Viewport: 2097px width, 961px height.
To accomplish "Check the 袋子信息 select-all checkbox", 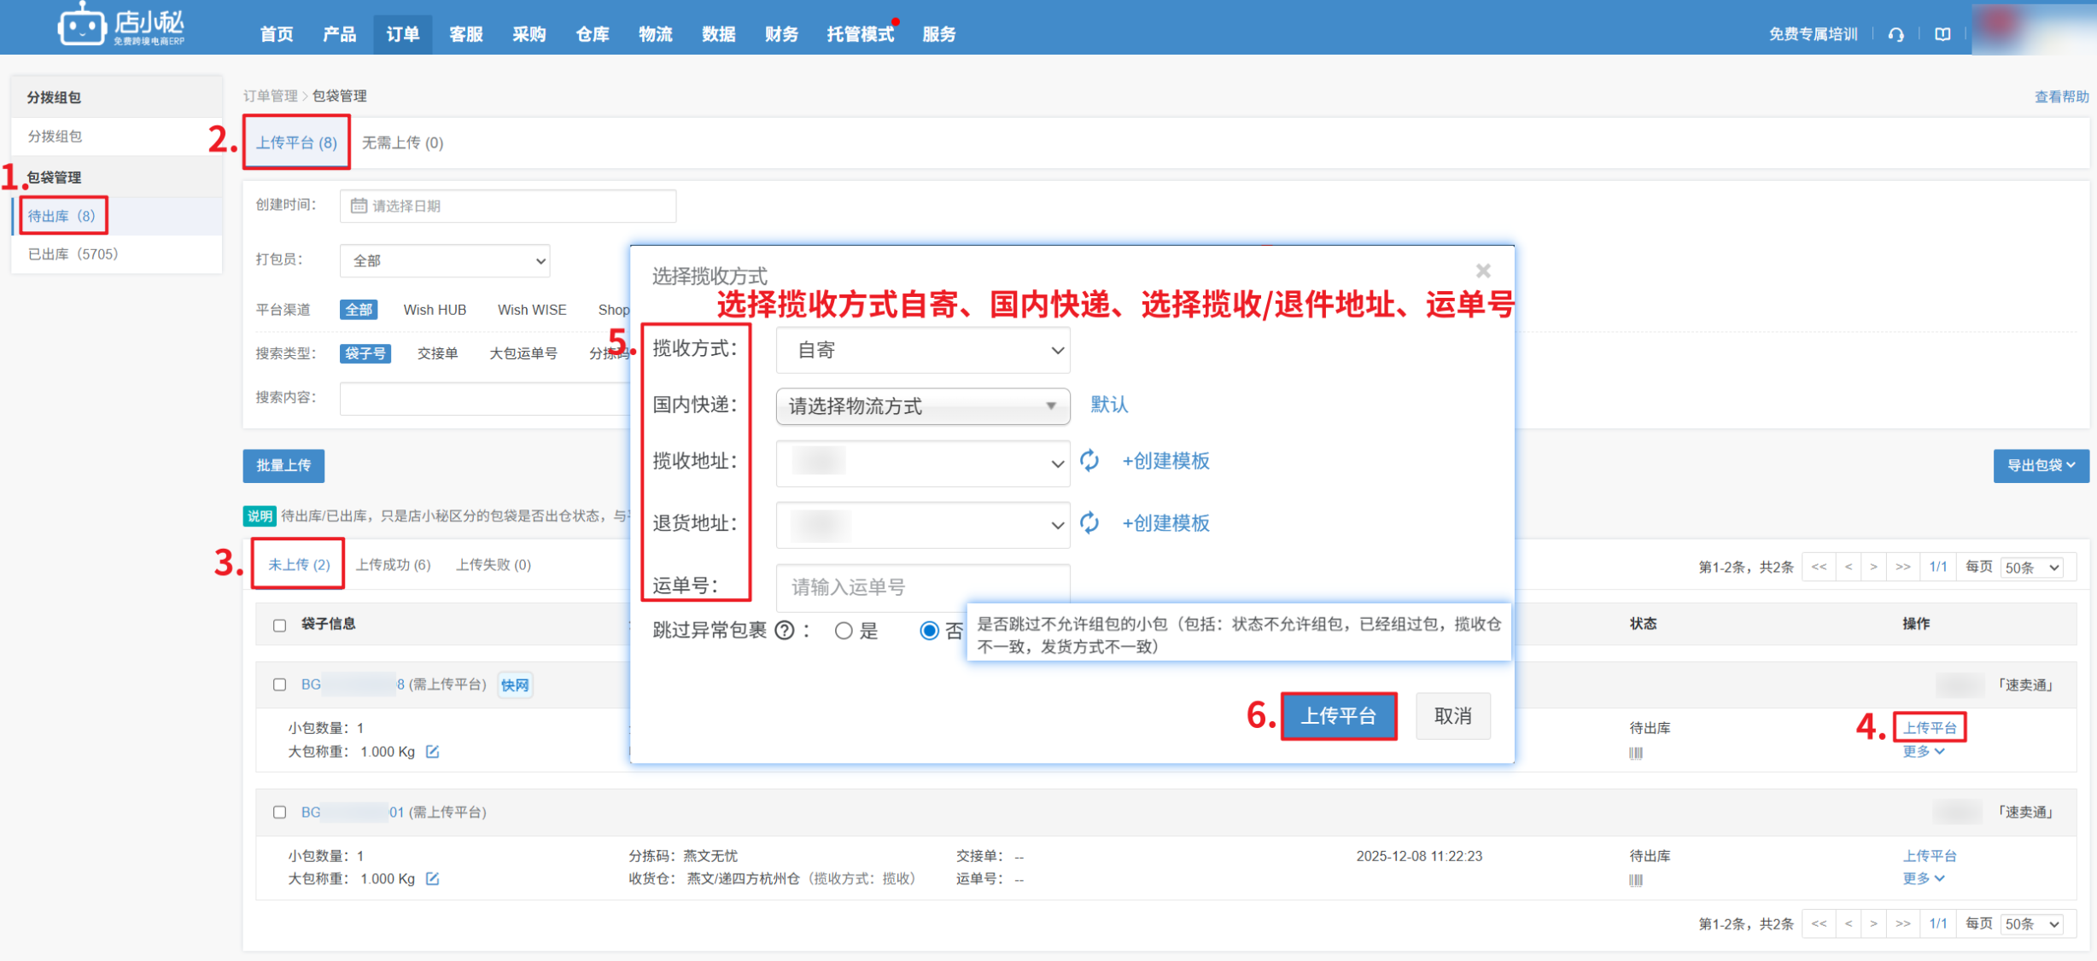I will point(279,626).
